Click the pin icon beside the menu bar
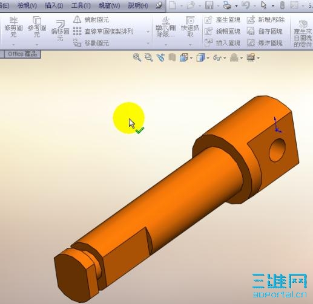 [x=159, y=5]
